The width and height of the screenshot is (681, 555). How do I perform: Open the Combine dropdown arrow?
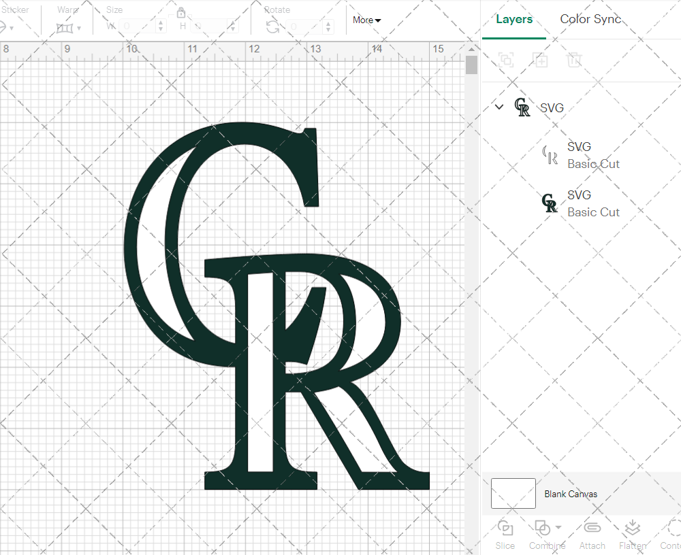558,528
